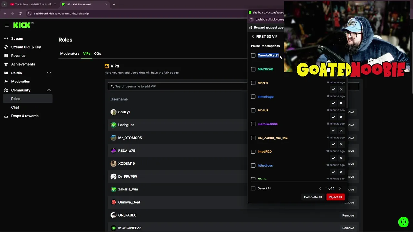Remove MOHCINEE22 from VIPs
This screenshot has height=232, width=413.
click(x=348, y=228)
